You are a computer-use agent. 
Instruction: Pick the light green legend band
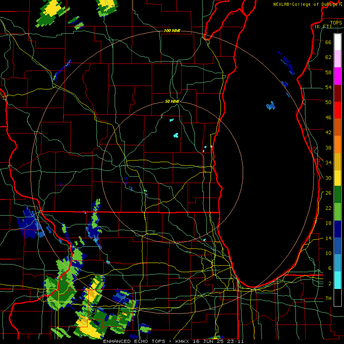pos(338,212)
